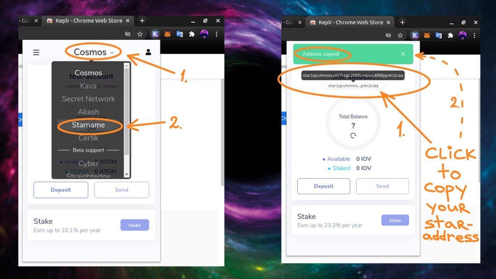Click MetaMask fox icon in right window
Image resolution: width=496 pixels, height=279 pixels.
[x=427, y=35]
